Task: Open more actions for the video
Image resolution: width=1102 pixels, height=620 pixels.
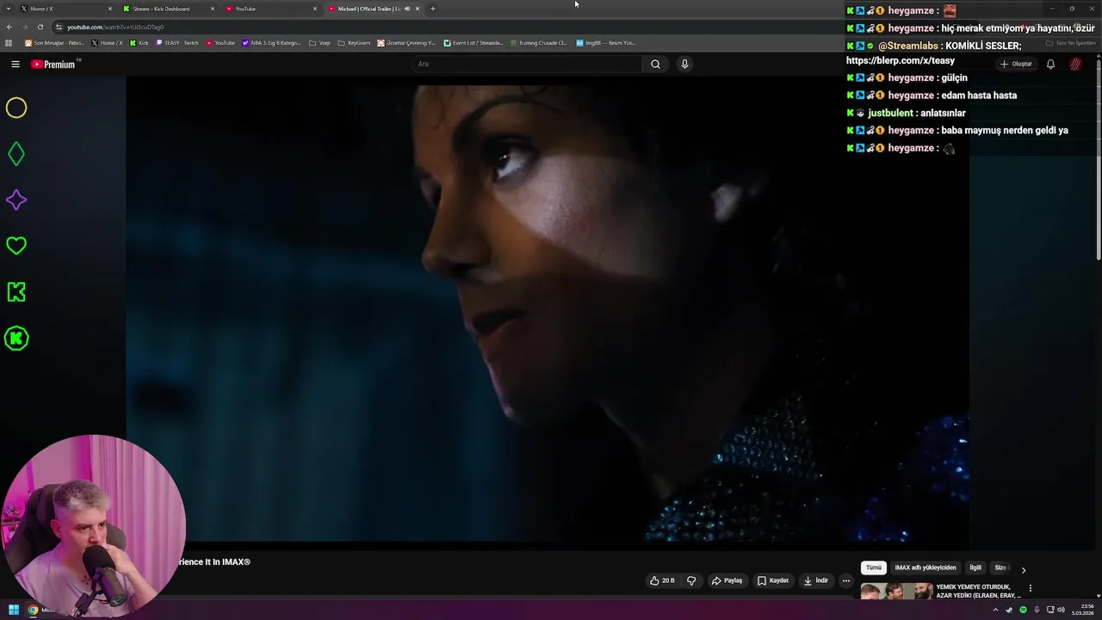Action: [845, 580]
